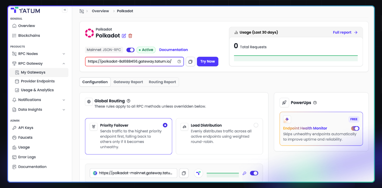Click the Error Logs icon
Image resolution: width=382 pixels, height=188 pixels.
pos(14,157)
